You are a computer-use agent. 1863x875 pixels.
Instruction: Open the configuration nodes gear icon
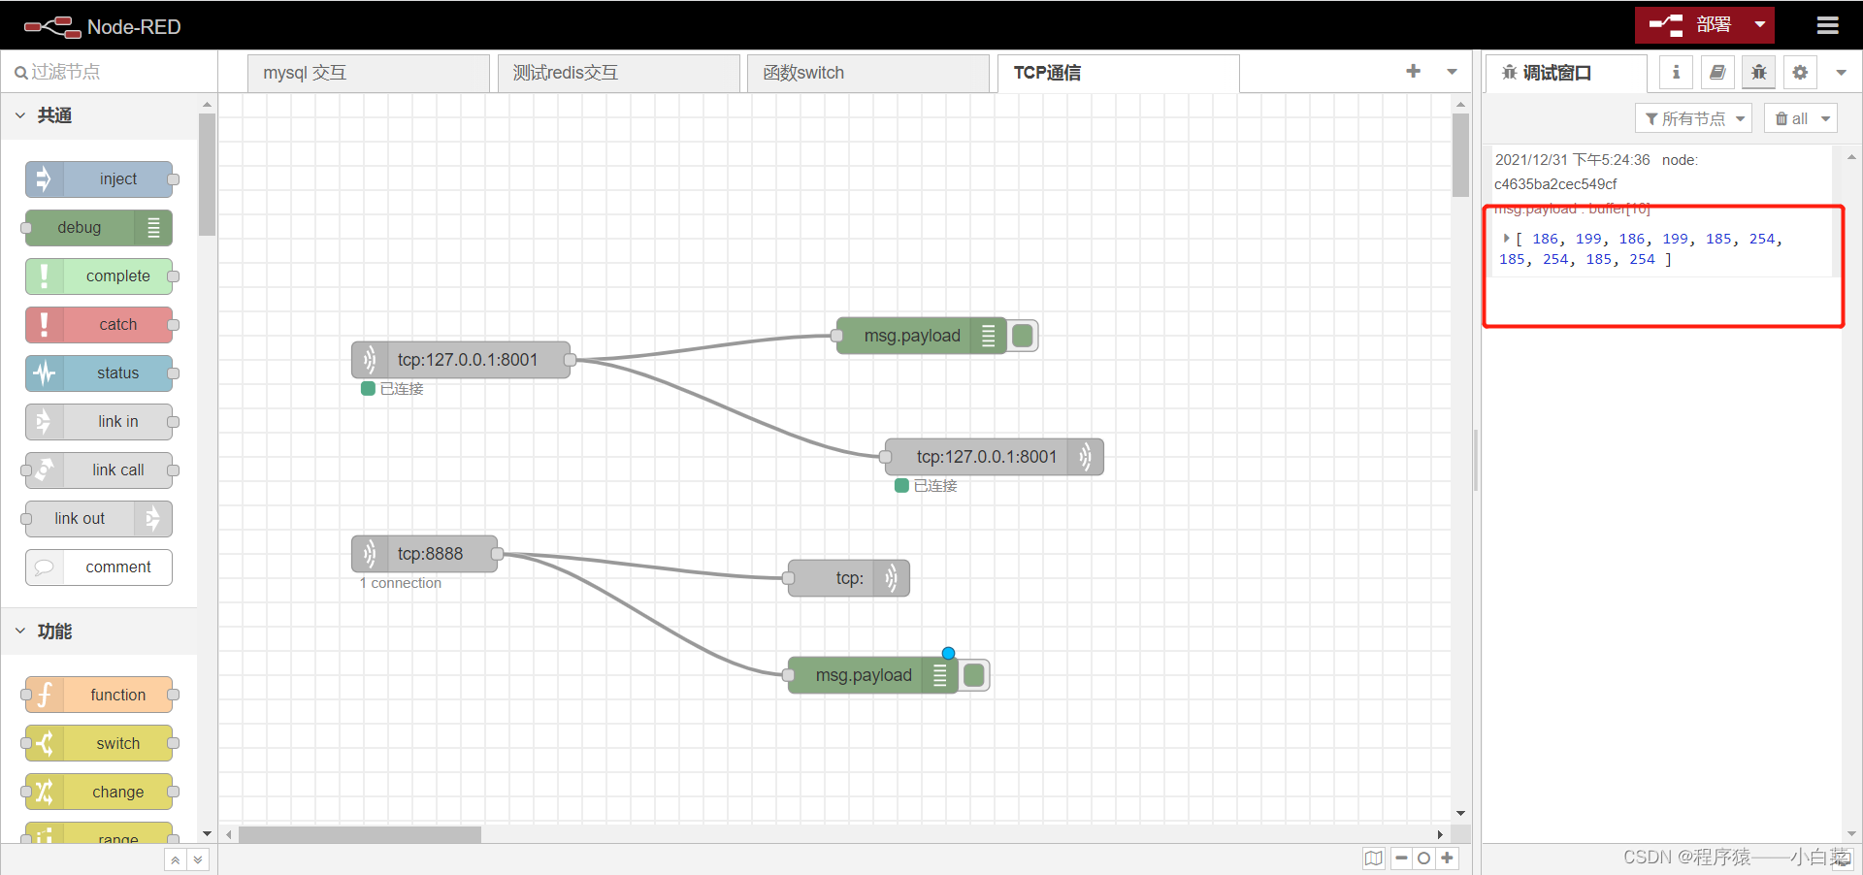[x=1800, y=73]
